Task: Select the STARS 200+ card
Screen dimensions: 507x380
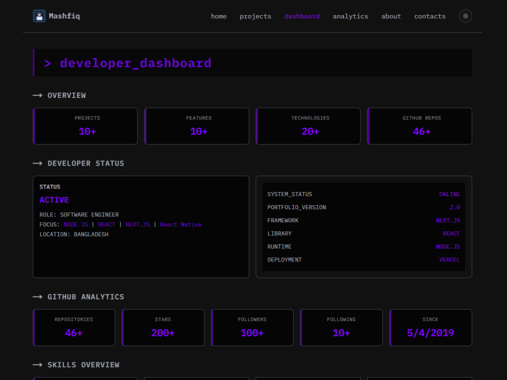Action: (x=163, y=328)
